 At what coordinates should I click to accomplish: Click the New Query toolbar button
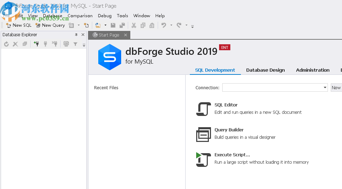click(50, 25)
